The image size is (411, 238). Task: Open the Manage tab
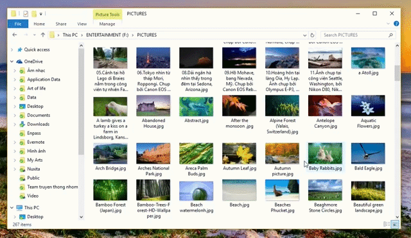tap(107, 24)
